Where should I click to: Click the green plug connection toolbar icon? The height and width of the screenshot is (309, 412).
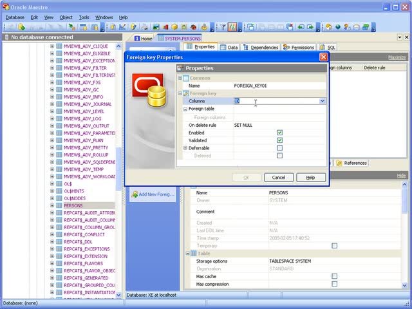tap(71, 27)
